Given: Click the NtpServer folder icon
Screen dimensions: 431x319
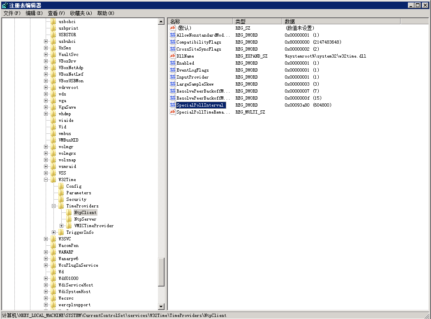Looking at the screenshot, I should pyautogui.click(x=69, y=219).
